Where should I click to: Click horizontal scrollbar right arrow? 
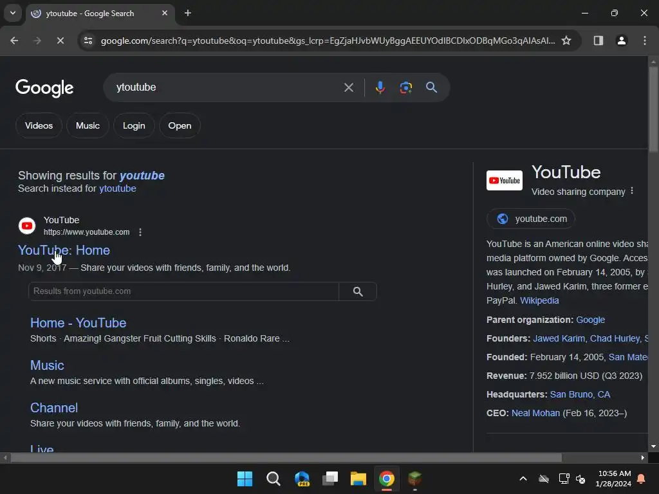[x=643, y=458]
